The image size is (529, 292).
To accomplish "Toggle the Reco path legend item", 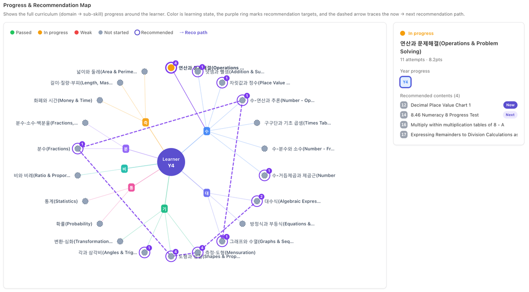I will point(193,33).
